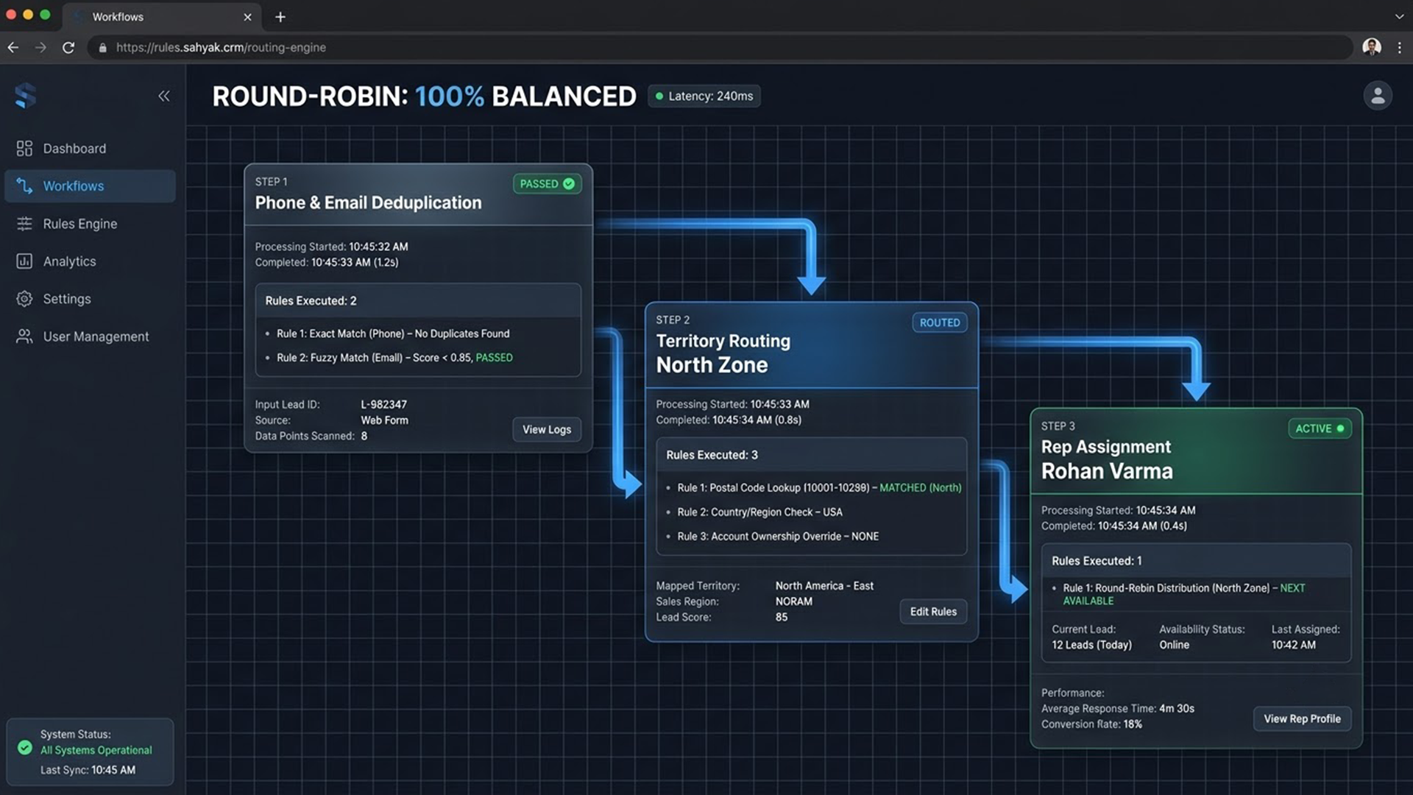Click the Sahyak logo icon
Image resolution: width=1413 pixels, height=795 pixels.
[x=25, y=96]
